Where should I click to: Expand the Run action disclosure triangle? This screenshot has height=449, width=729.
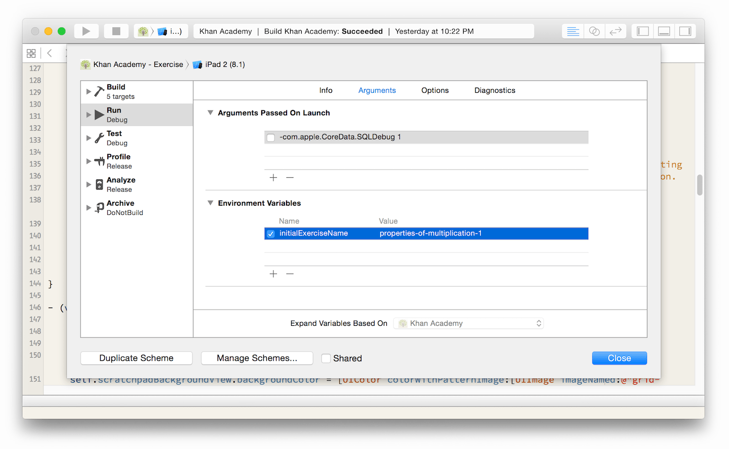tap(89, 115)
